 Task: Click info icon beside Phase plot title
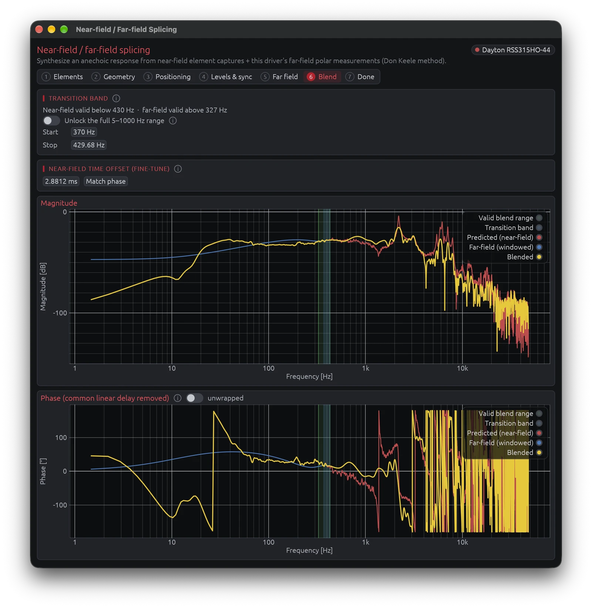[178, 398]
